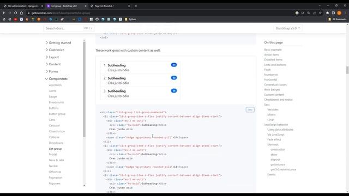Open the Navs & tabs docs link

56,160
